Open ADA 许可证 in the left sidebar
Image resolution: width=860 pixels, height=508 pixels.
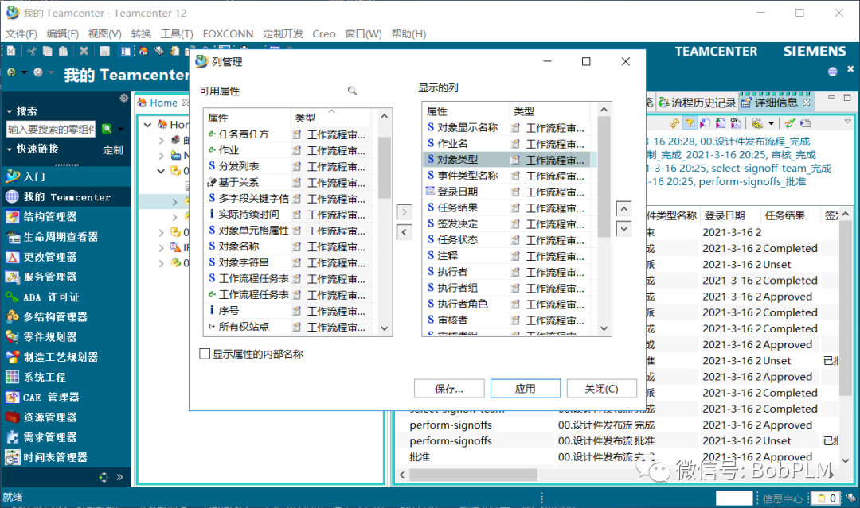point(66,297)
